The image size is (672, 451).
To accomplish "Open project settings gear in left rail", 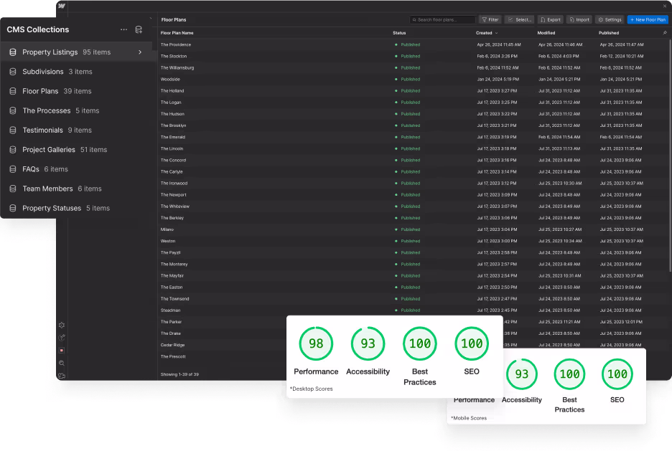I will coord(62,325).
